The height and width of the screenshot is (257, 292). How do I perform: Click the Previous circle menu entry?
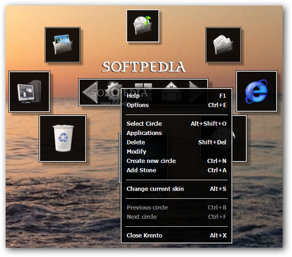(x=176, y=208)
